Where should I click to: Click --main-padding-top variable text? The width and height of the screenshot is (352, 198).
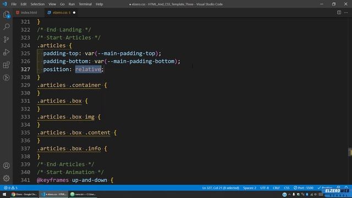click(x=127, y=53)
